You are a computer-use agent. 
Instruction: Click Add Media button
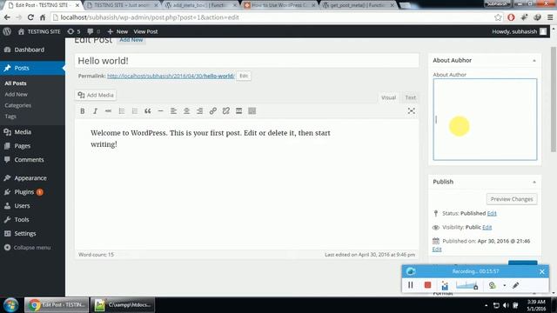point(96,95)
